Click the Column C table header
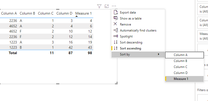 (46, 13)
